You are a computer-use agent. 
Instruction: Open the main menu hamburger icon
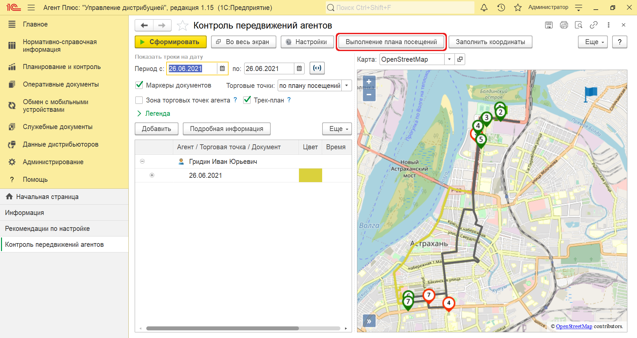point(31,7)
